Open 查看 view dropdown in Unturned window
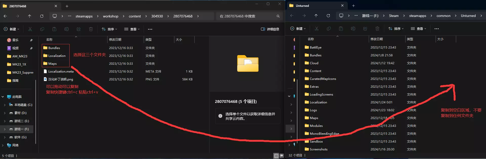 point(418,29)
